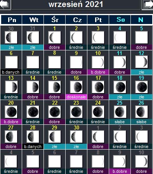Click moon icon for October 1
Image resolution: width=153 pixels, height=174 pixels.
click(98, 137)
